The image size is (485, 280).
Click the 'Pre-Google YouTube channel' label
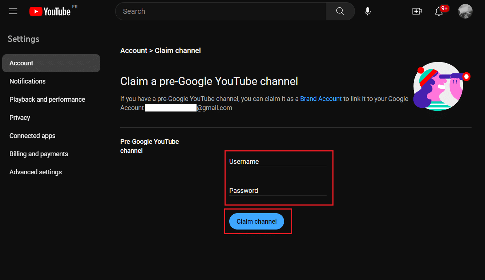tap(150, 146)
